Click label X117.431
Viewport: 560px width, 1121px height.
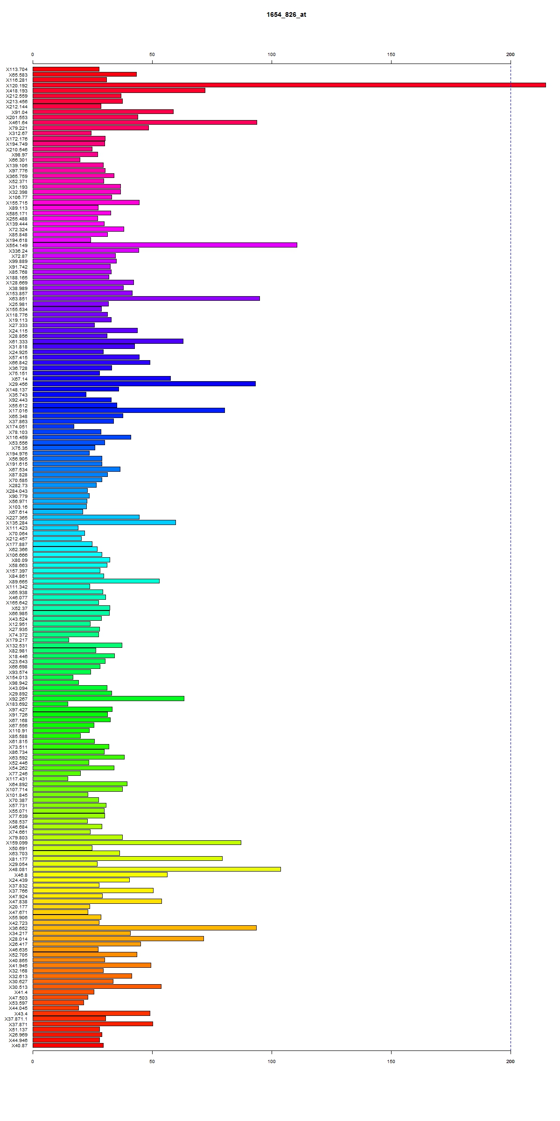17,779
